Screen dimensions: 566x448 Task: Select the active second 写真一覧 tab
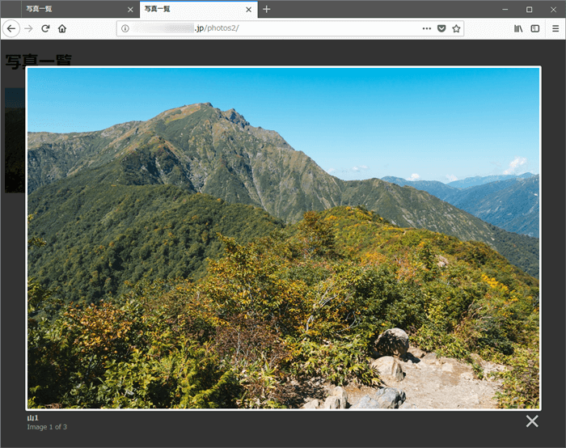point(190,9)
